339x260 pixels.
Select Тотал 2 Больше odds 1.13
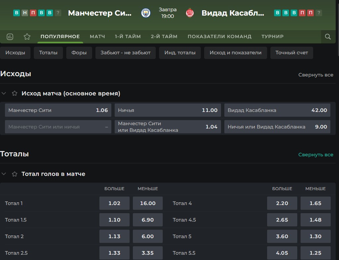pyautogui.click(x=114, y=236)
